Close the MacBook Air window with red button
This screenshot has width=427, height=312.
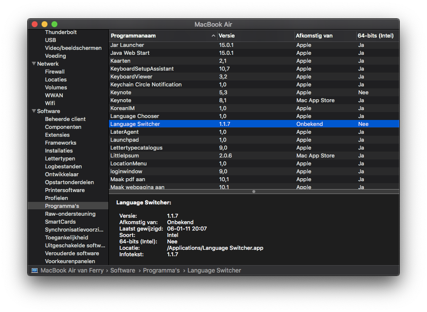pyautogui.click(x=35, y=24)
